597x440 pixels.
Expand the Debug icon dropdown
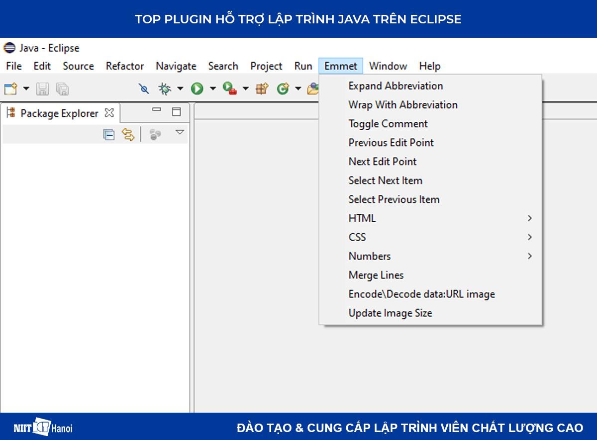180,88
